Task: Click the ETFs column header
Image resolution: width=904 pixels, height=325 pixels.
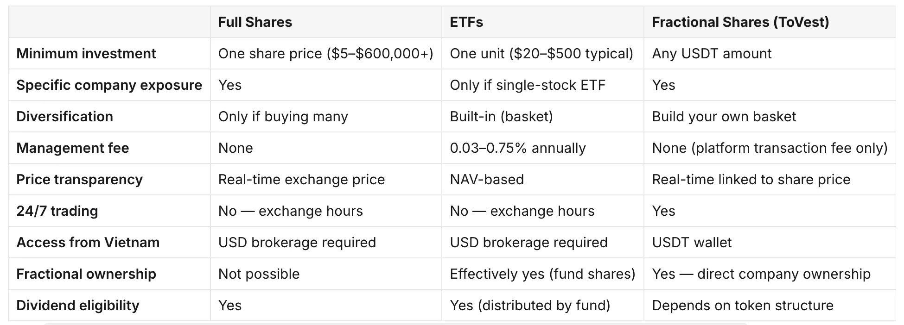Action: point(466,22)
